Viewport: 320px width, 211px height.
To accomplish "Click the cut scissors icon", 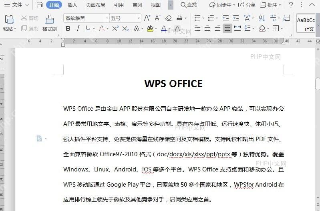I will [24, 18].
